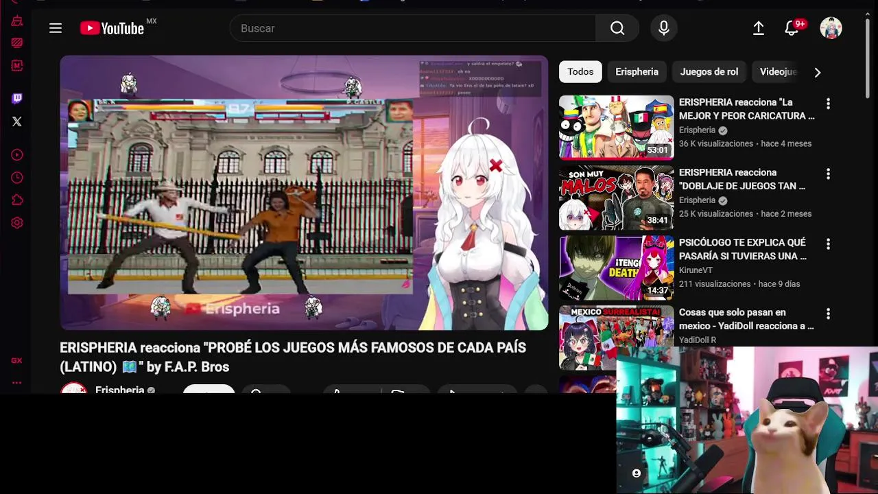Select the 'Videojuegos' filter chip
This screenshot has height=494, width=878.
coord(778,71)
